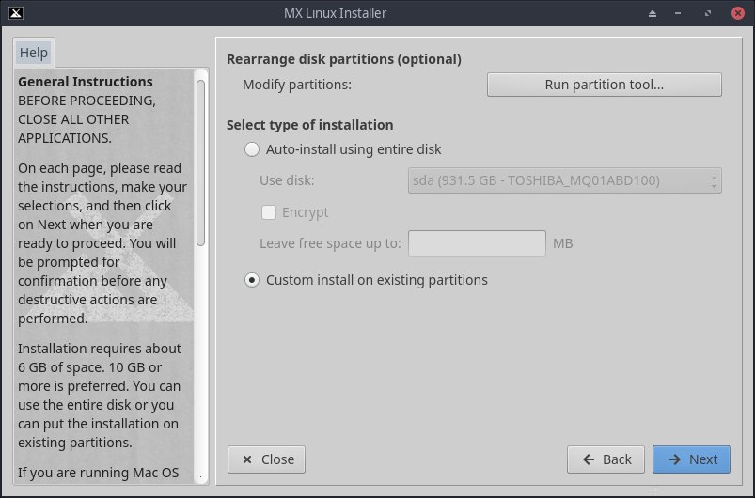Screen dimensions: 755x498
Task: Click the keep-above arrow icon in title bar
Action: [653, 13]
